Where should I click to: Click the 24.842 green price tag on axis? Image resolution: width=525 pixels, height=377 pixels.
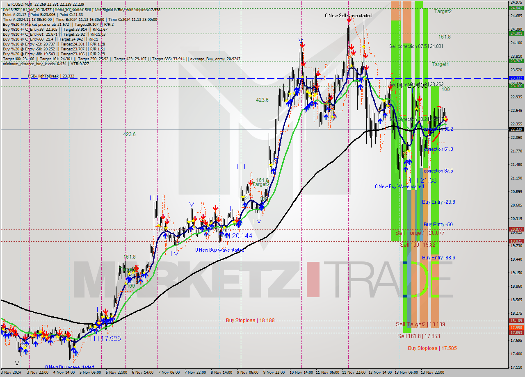click(x=516, y=8)
